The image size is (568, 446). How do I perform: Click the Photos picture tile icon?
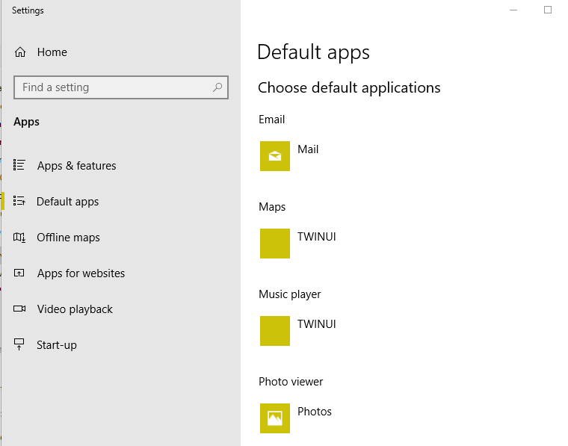tap(275, 418)
